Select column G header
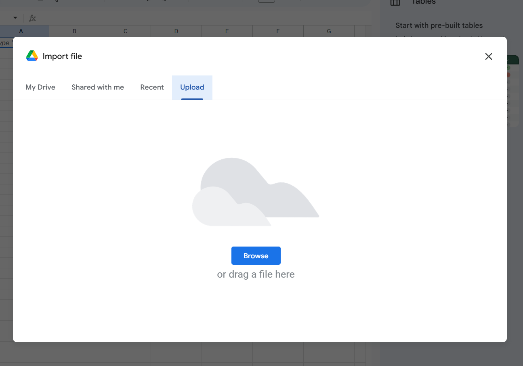 click(x=329, y=31)
